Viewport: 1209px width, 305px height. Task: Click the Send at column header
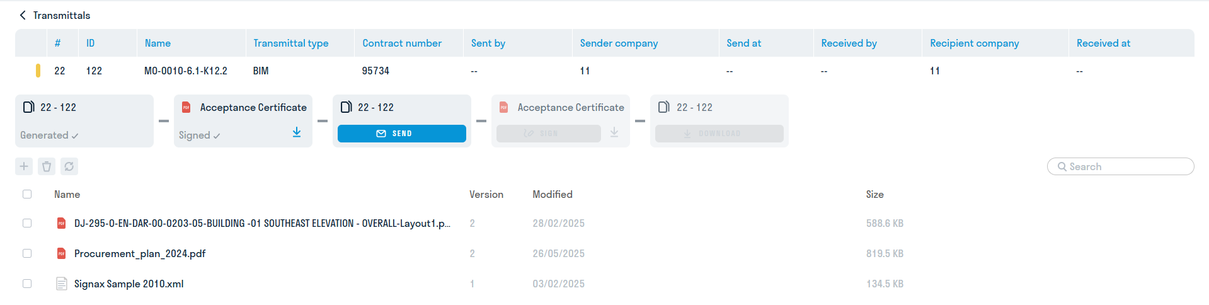(743, 43)
